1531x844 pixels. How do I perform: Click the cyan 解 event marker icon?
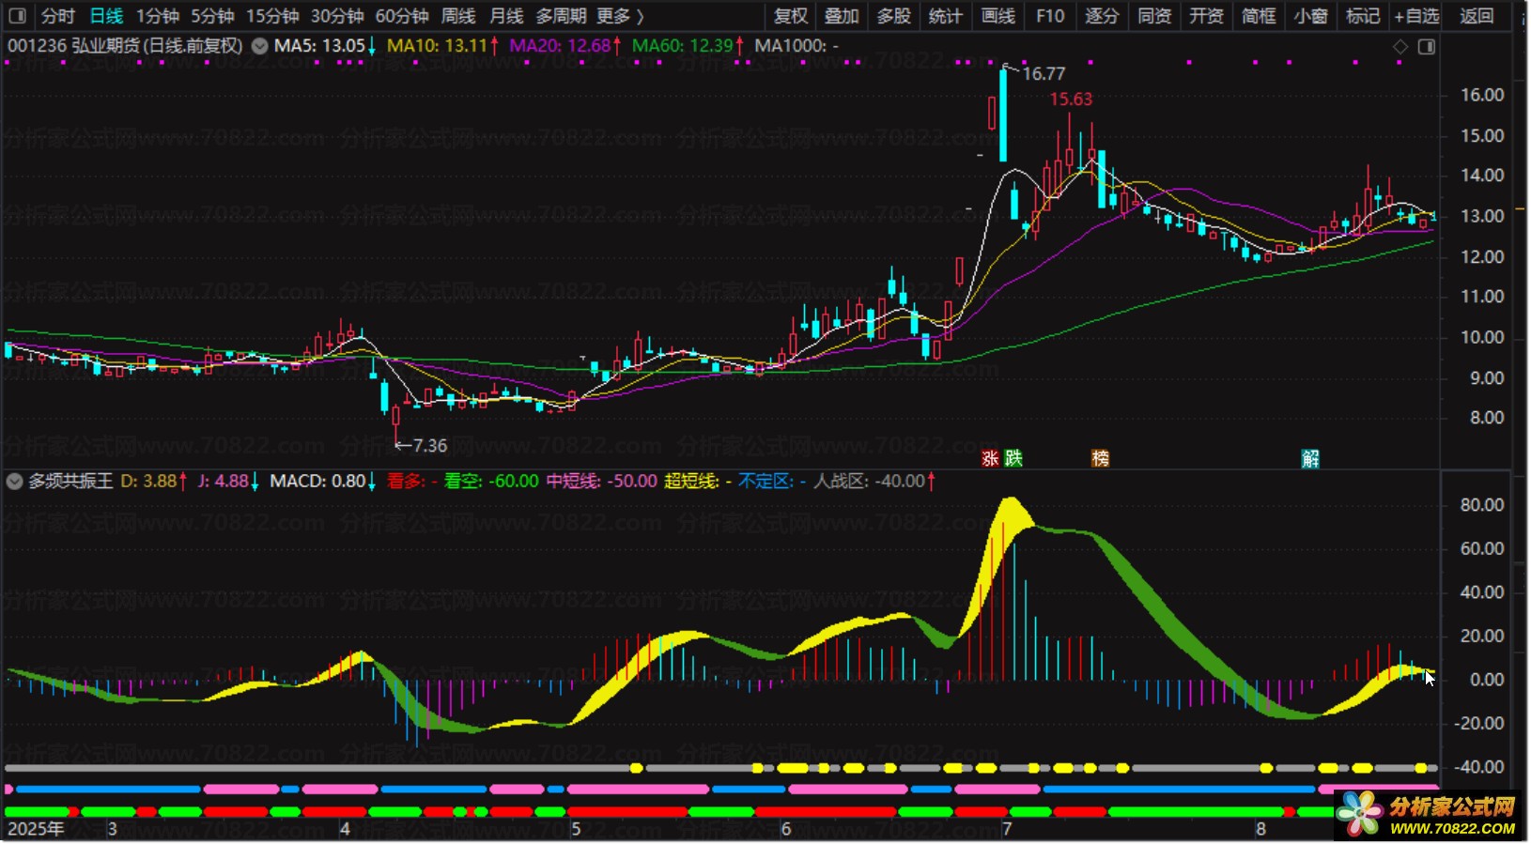tap(1310, 458)
